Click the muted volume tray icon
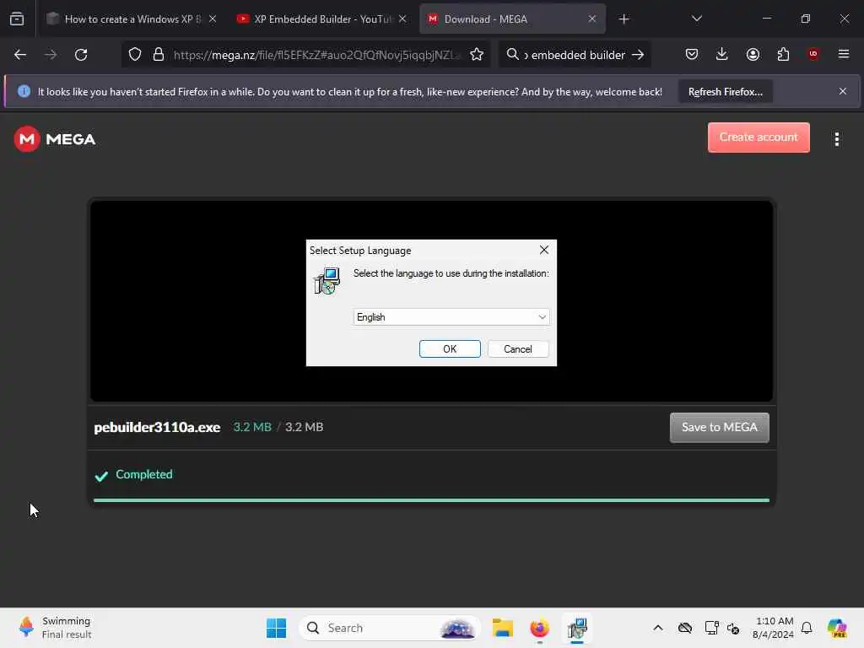The width and height of the screenshot is (864, 648). 733,628
